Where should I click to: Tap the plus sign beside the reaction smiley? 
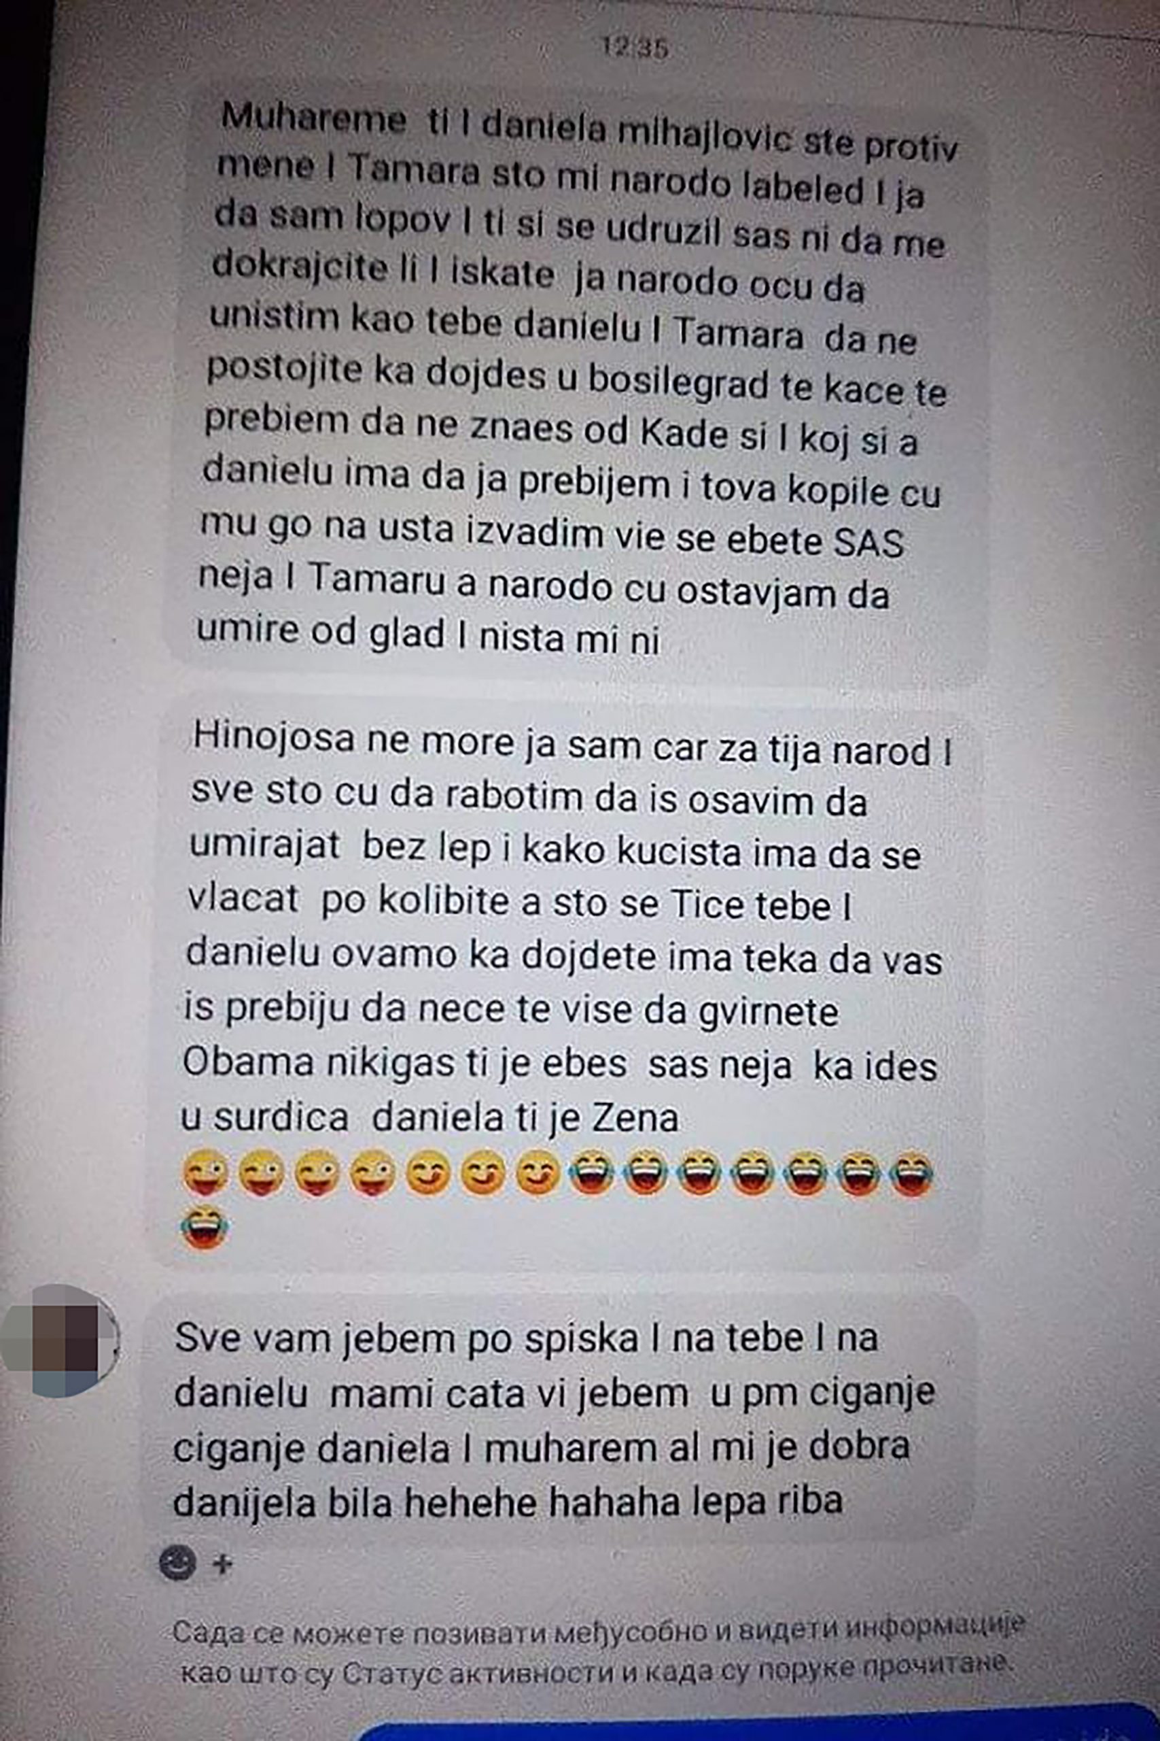[x=222, y=1564]
